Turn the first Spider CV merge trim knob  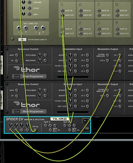coord(10,125)
